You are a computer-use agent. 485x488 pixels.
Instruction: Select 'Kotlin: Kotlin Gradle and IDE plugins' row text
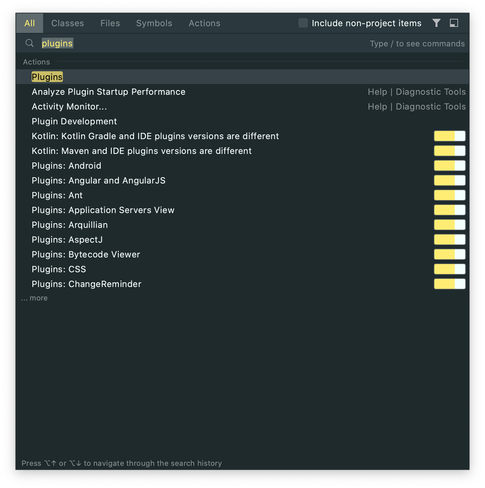click(x=155, y=136)
